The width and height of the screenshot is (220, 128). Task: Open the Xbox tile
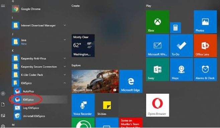157,22
